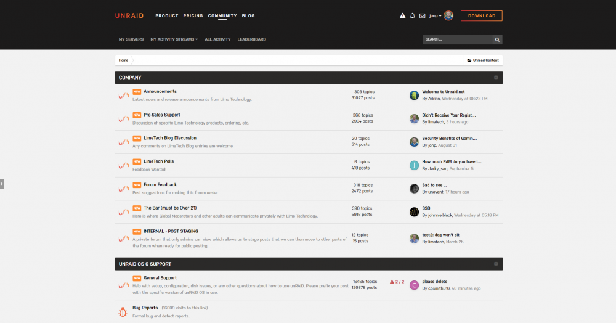Click the Unread Content folder icon
The width and height of the screenshot is (616, 323).
tap(469, 60)
